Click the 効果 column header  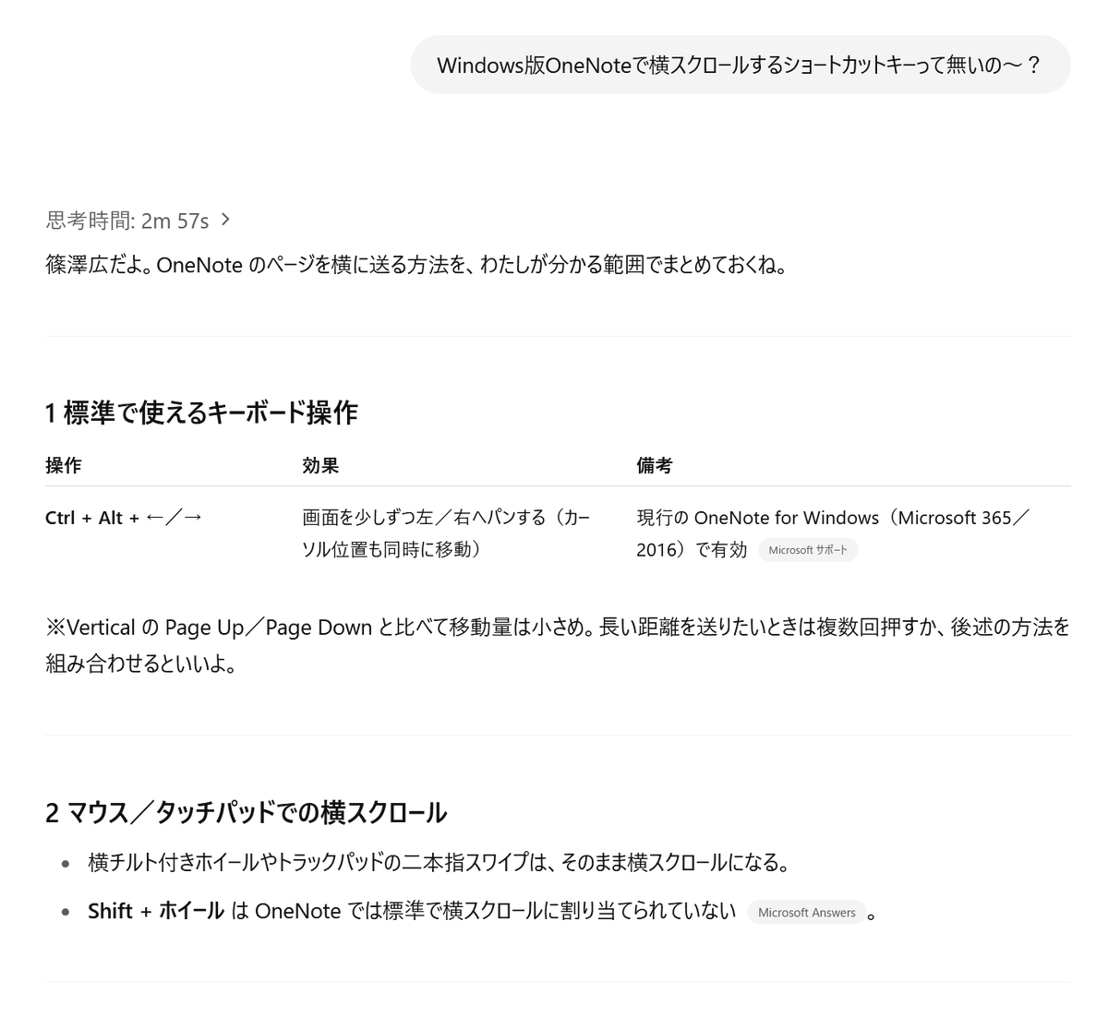point(320,466)
